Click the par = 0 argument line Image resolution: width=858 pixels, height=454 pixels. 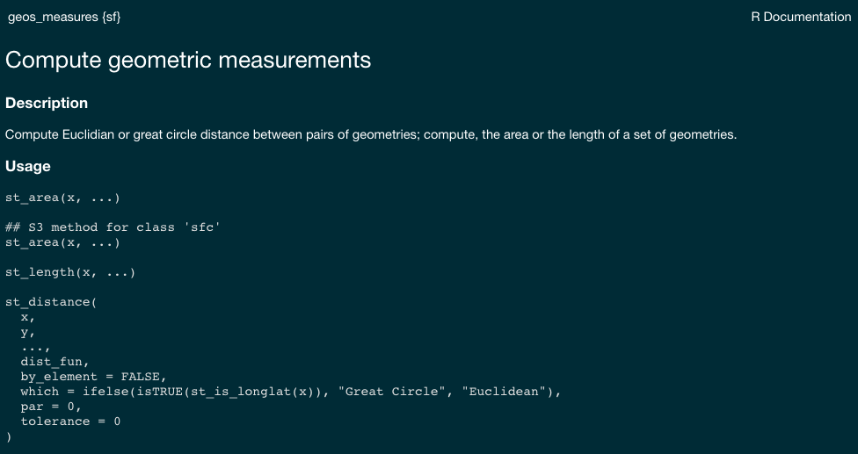click(x=51, y=407)
